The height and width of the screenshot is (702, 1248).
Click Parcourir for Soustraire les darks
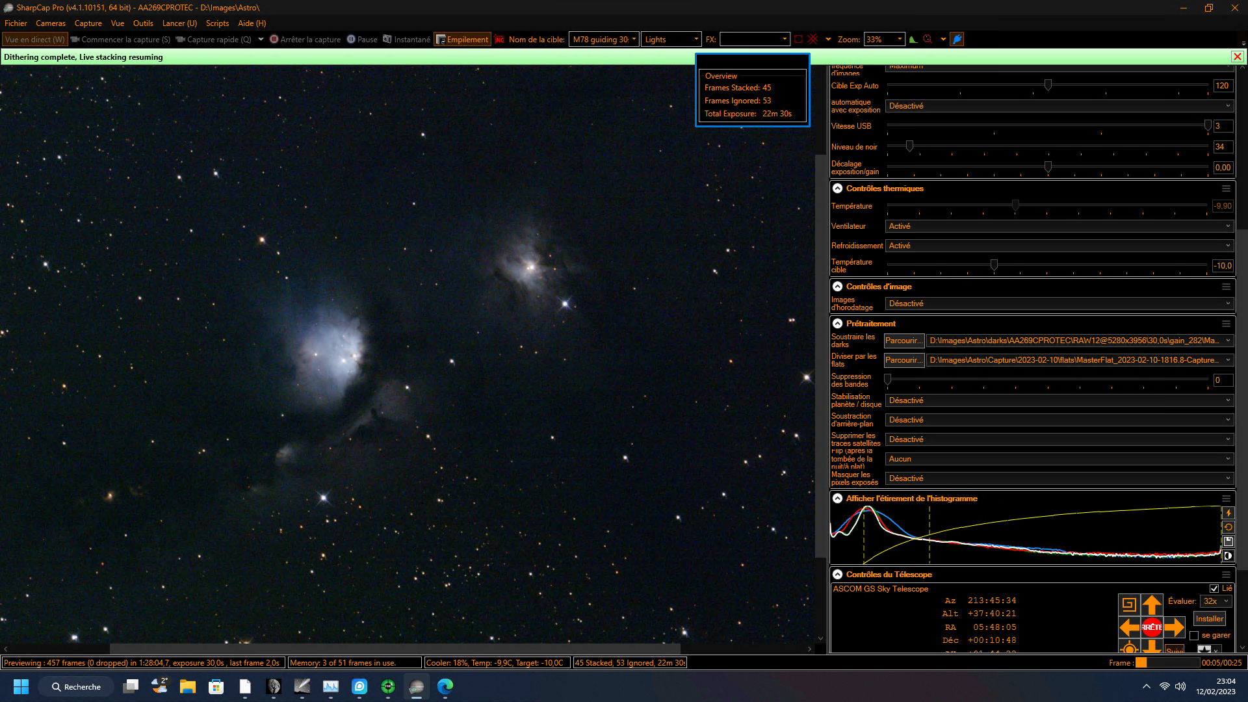903,341
